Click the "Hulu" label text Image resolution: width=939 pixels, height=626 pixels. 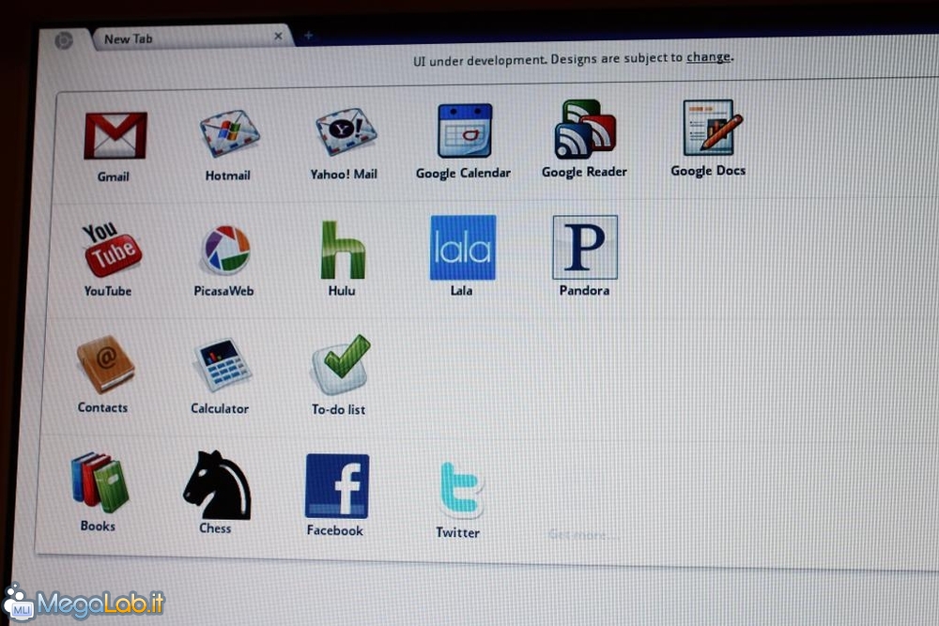point(342,290)
